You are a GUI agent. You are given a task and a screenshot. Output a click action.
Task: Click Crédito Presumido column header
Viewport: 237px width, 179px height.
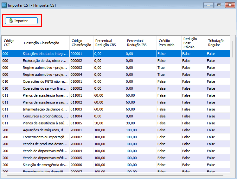(169, 43)
